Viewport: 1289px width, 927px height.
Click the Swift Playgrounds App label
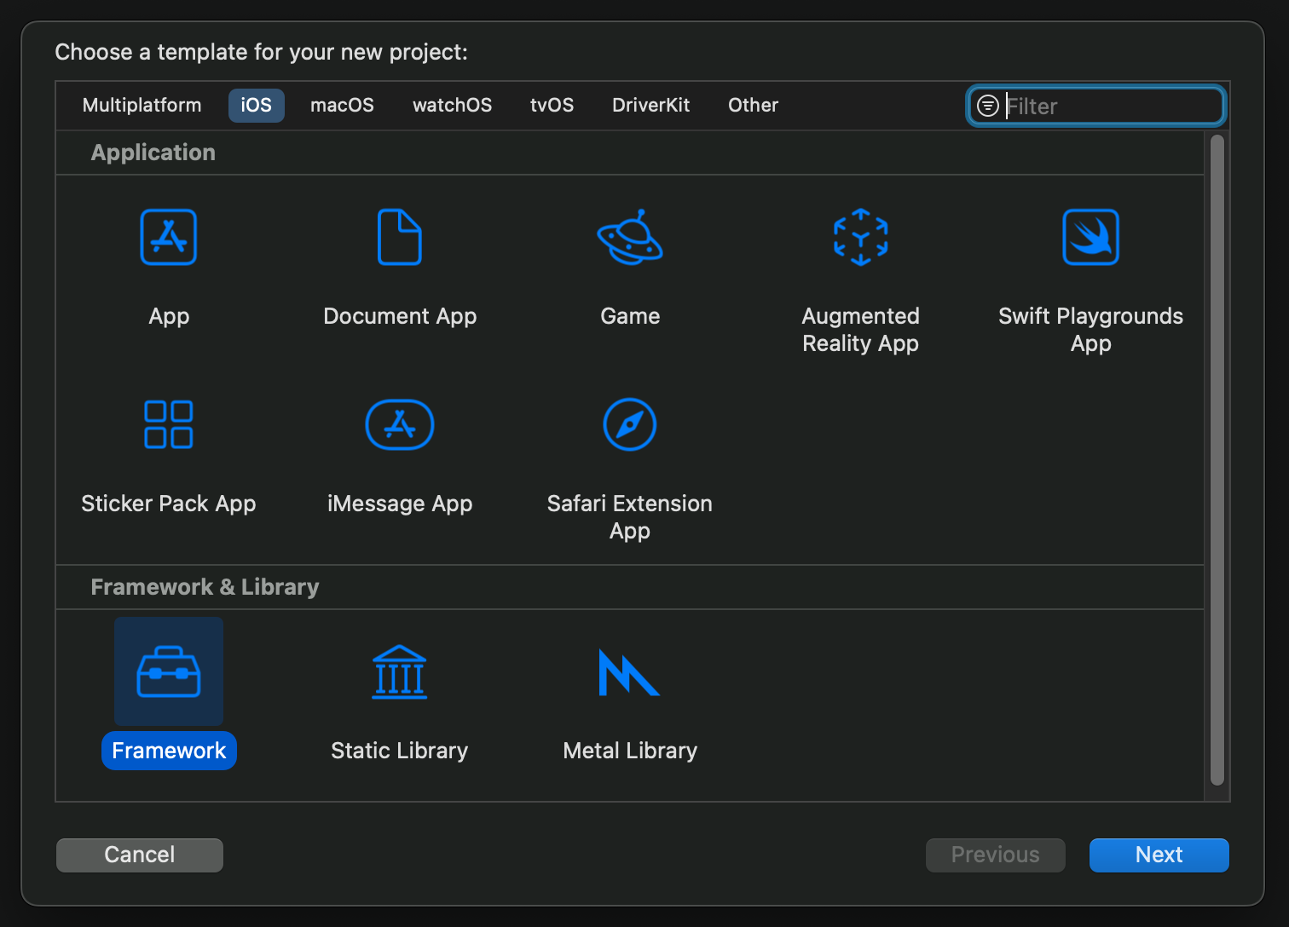pyautogui.click(x=1091, y=330)
